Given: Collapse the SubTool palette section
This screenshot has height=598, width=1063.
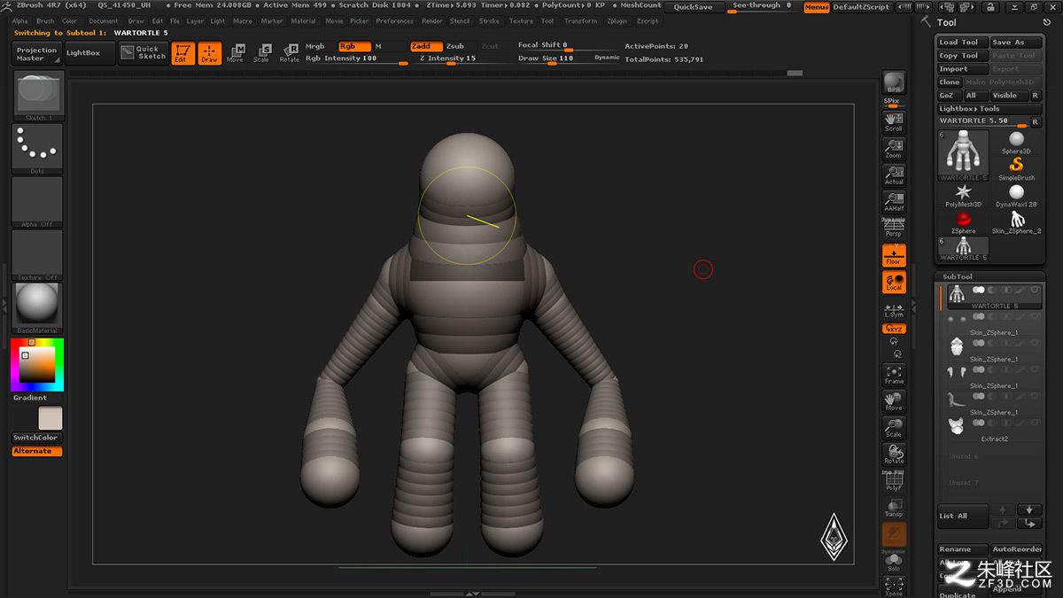Looking at the screenshot, I should tap(958, 276).
